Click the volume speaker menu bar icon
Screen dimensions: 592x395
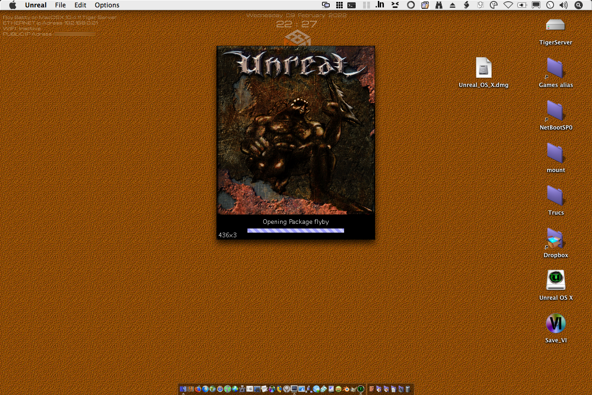point(563,5)
